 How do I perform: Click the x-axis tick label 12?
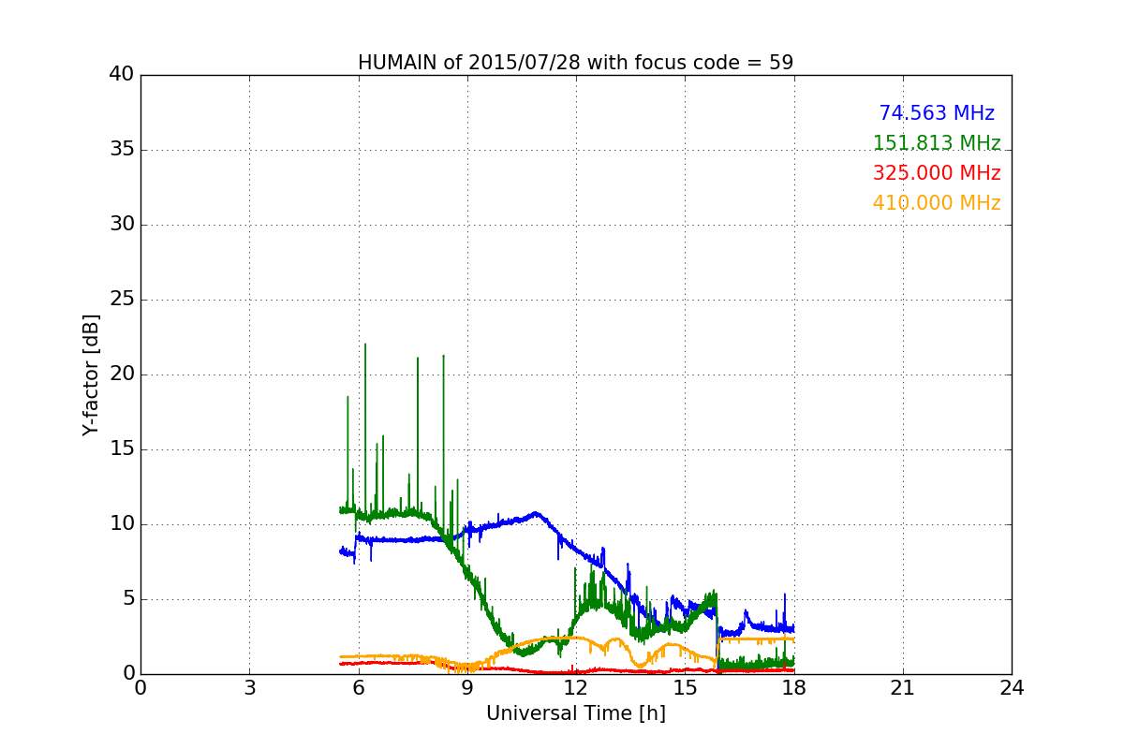coord(576,688)
